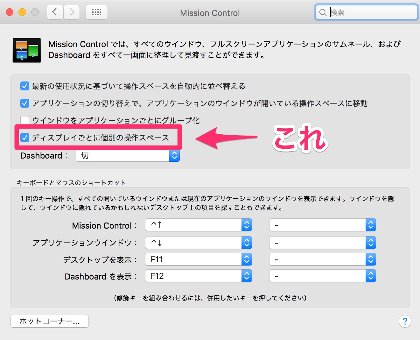Click the yellow minimize window button
This screenshot has width=420, height=340.
(22, 12)
